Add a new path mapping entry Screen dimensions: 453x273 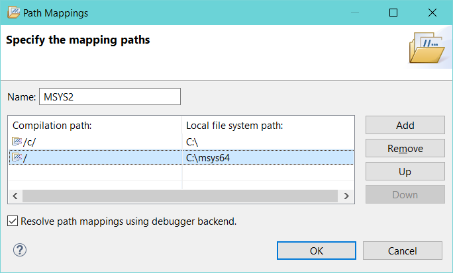(x=405, y=125)
